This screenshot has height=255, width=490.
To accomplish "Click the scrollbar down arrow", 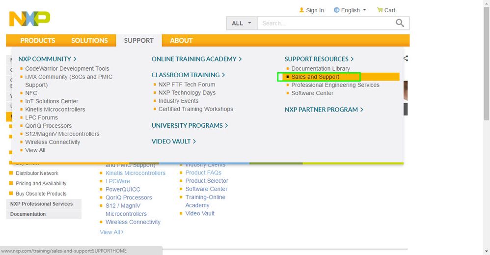I will tap(487, 252).
